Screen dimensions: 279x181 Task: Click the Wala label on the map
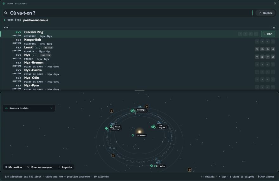point(162,166)
